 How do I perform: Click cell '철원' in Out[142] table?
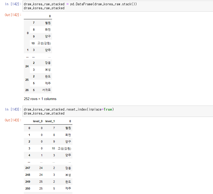[x=48, y=23]
